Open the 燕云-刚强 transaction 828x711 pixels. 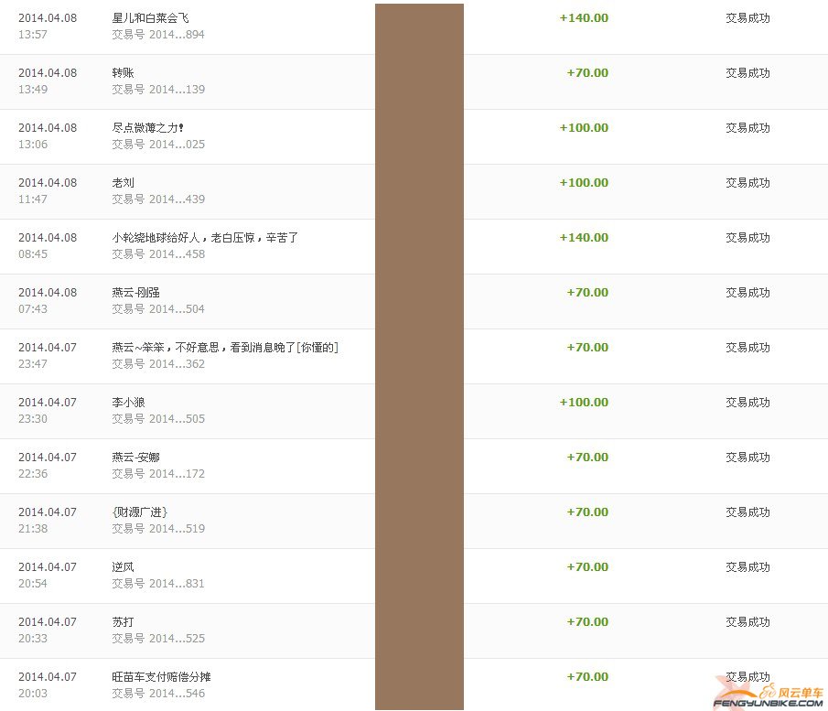point(135,293)
